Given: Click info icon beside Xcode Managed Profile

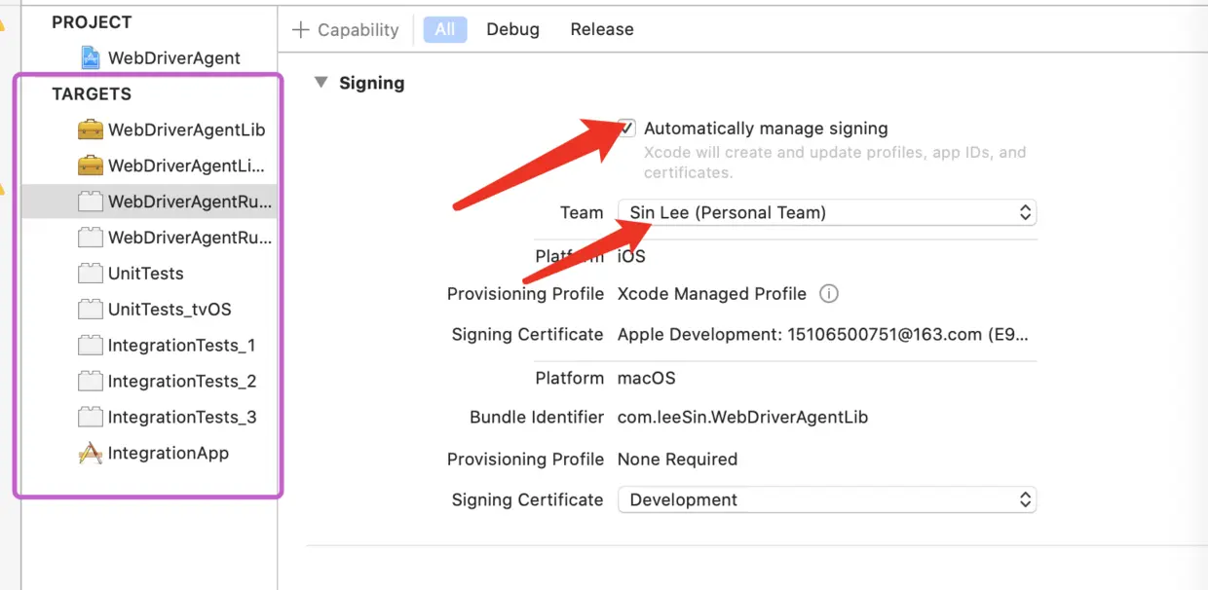Looking at the screenshot, I should tap(829, 293).
